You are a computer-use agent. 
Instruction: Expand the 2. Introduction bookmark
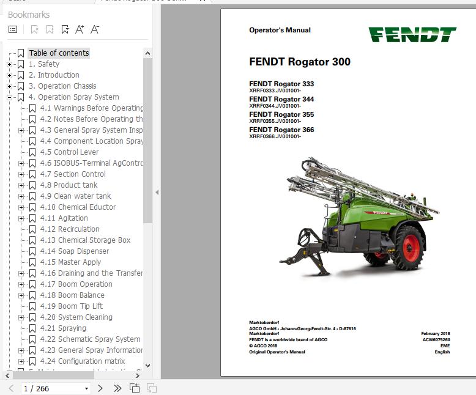click(x=9, y=75)
